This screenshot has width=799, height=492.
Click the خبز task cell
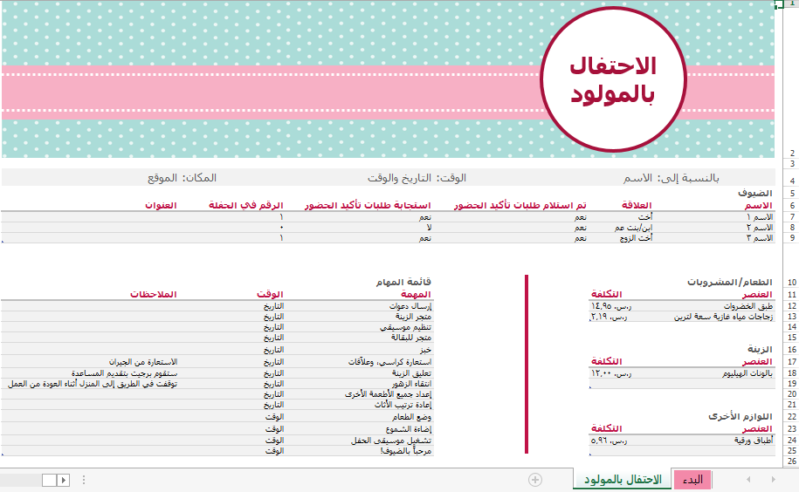[x=426, y=350]
